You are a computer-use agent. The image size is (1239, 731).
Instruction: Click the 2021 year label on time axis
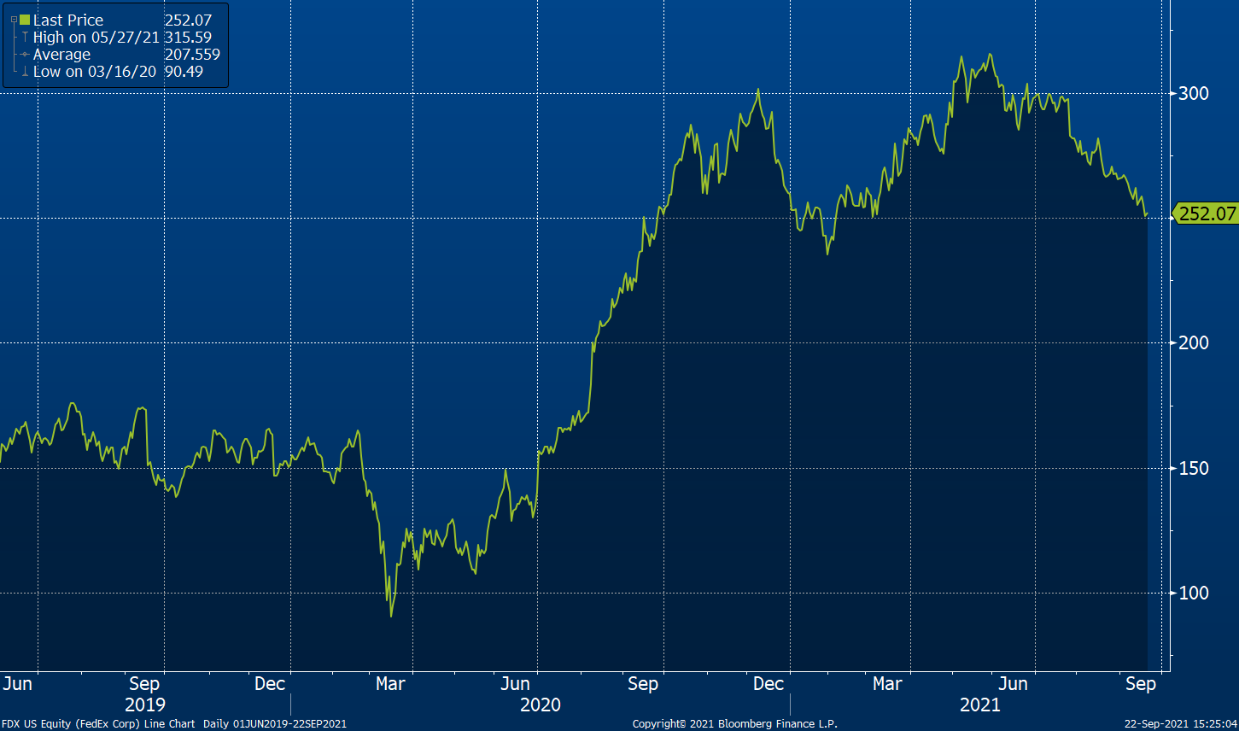tap(979, 705)
